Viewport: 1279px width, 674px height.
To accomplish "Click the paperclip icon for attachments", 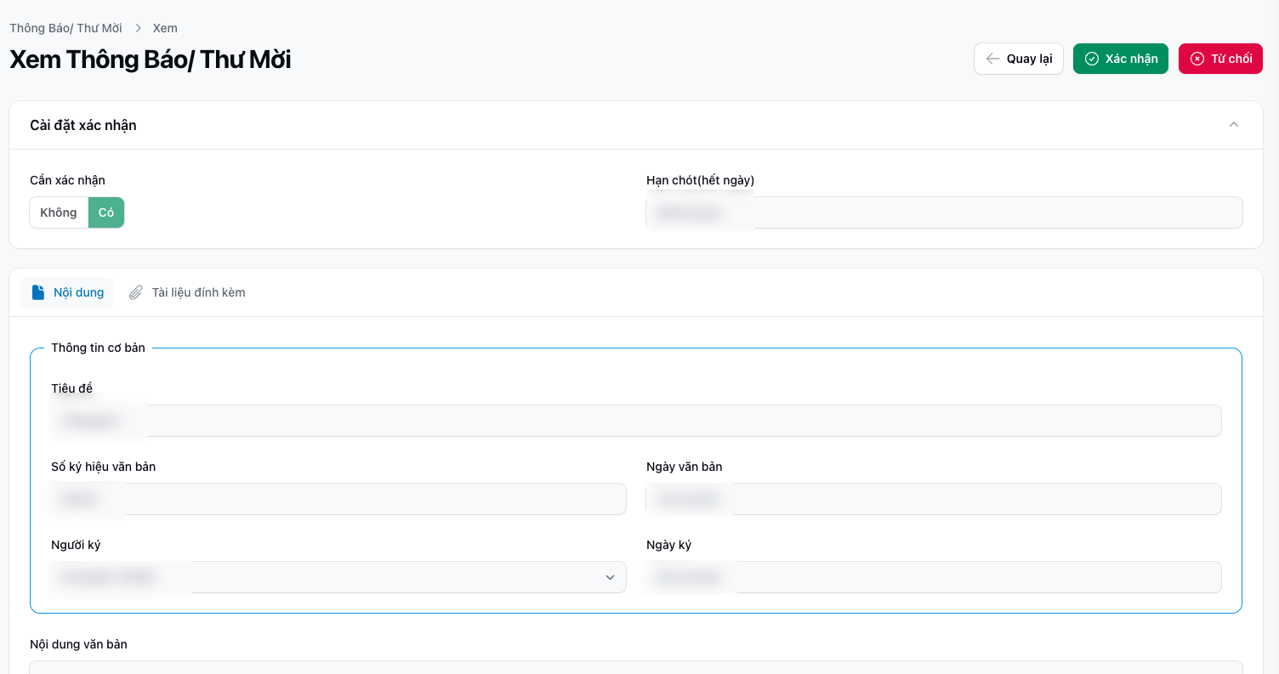I will point(135,292).
